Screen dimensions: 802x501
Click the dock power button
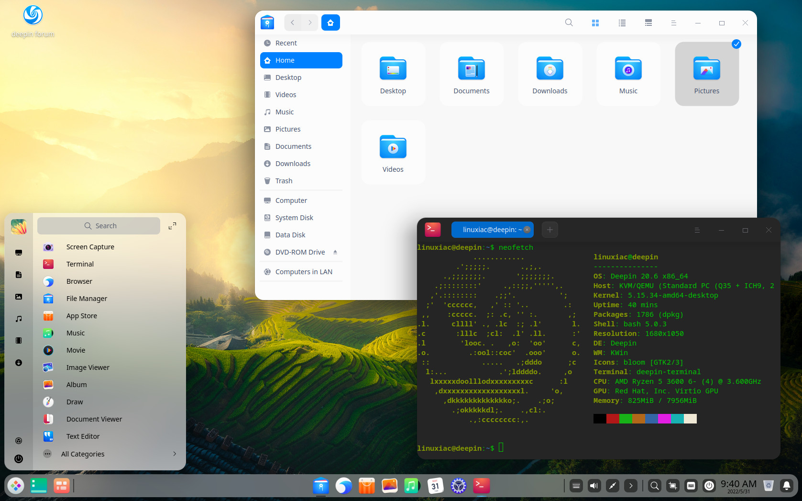(709, 486)
